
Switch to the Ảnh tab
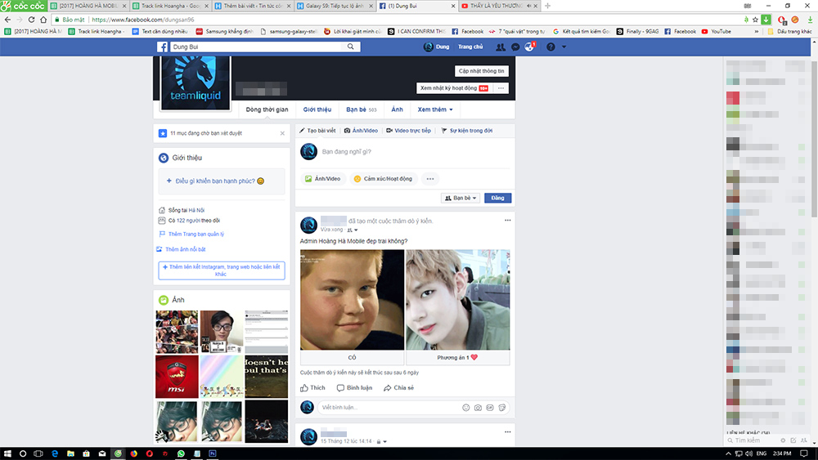(397, 109)
